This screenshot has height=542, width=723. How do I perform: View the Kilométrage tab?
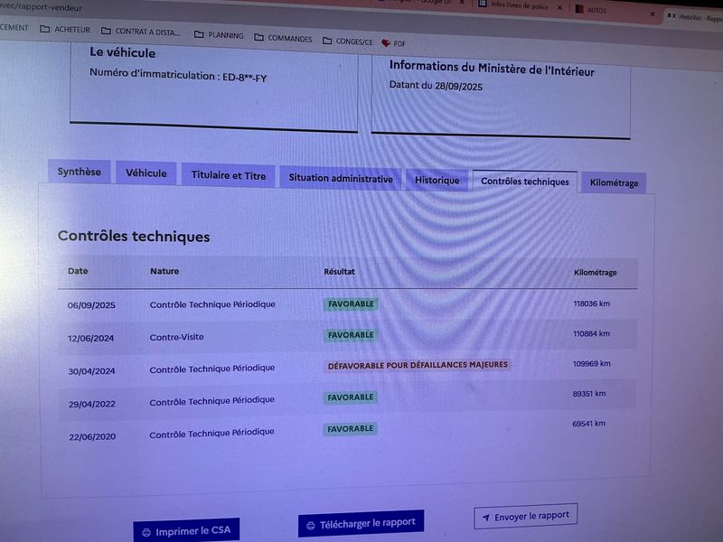[614, 183]
